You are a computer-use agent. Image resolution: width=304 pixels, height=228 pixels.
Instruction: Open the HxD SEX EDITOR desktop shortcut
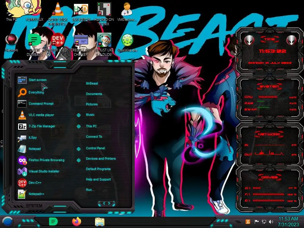[81, 12]
